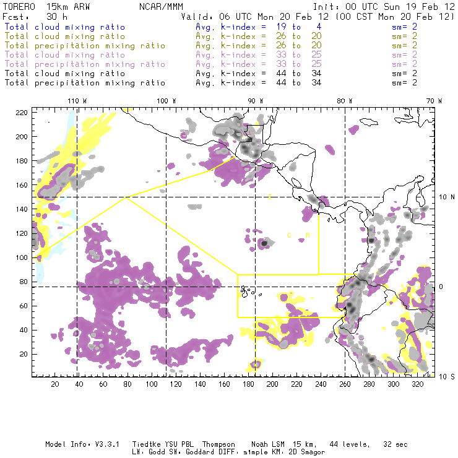Screen dimensions: 458x458
Task: Click the blue 'sm= 2' smoothing value
Action: tap(404, 27)
